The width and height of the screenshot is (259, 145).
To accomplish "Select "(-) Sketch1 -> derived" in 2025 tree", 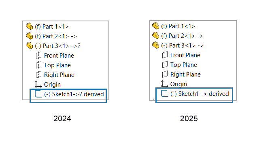I will [x=200, y=94].
